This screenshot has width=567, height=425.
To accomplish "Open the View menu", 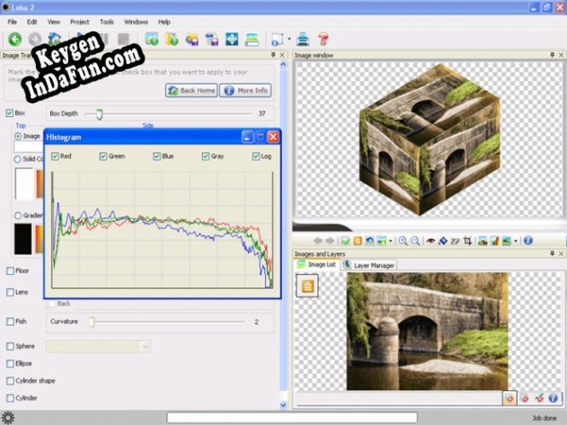I will click(54, 22).
